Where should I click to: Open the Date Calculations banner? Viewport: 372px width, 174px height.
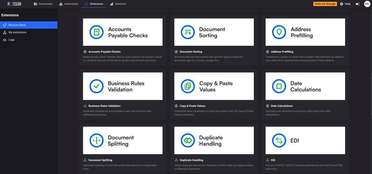tap(305, 86)
